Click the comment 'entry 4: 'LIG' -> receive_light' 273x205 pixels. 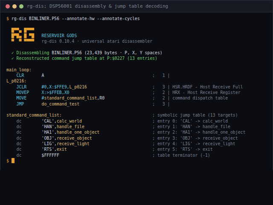pyautogui.click(x=196, y=143)
